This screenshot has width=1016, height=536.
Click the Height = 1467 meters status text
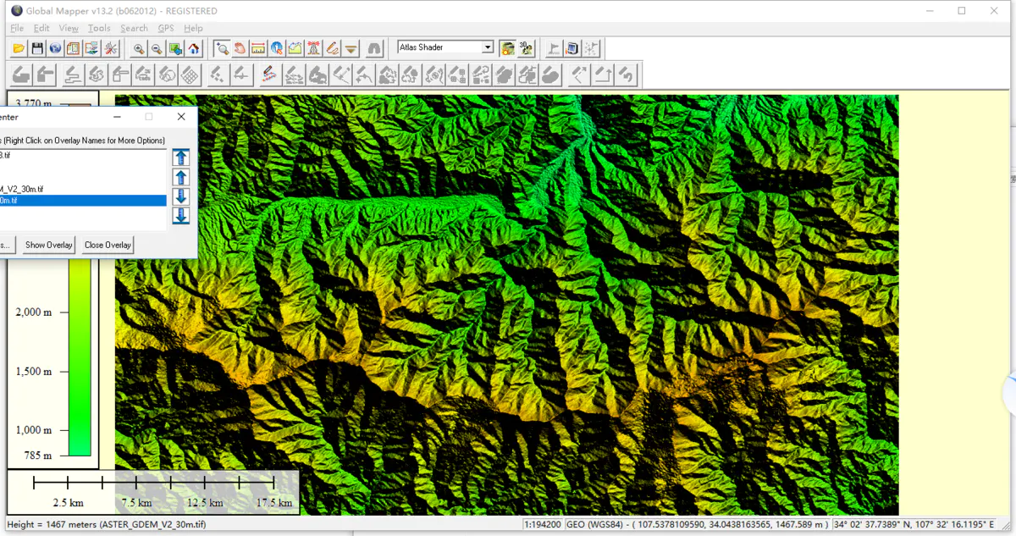105,525
